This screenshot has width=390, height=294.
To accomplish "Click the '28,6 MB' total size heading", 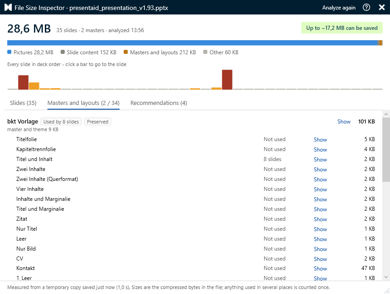I will pyautogui.click(x=29, y=28).
